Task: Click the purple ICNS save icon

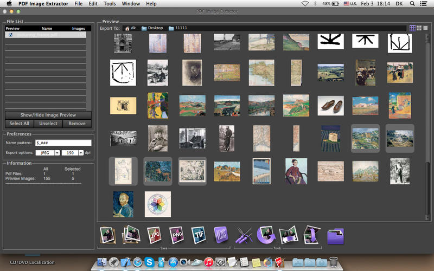Action: [221, 235]
